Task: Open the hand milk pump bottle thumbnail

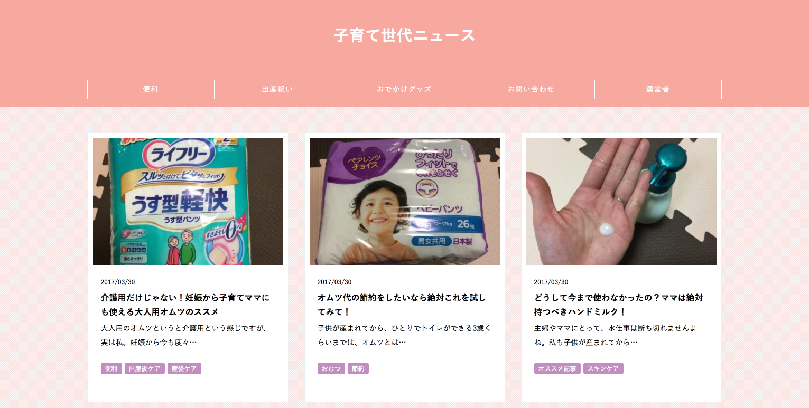Action: point(621,202)
